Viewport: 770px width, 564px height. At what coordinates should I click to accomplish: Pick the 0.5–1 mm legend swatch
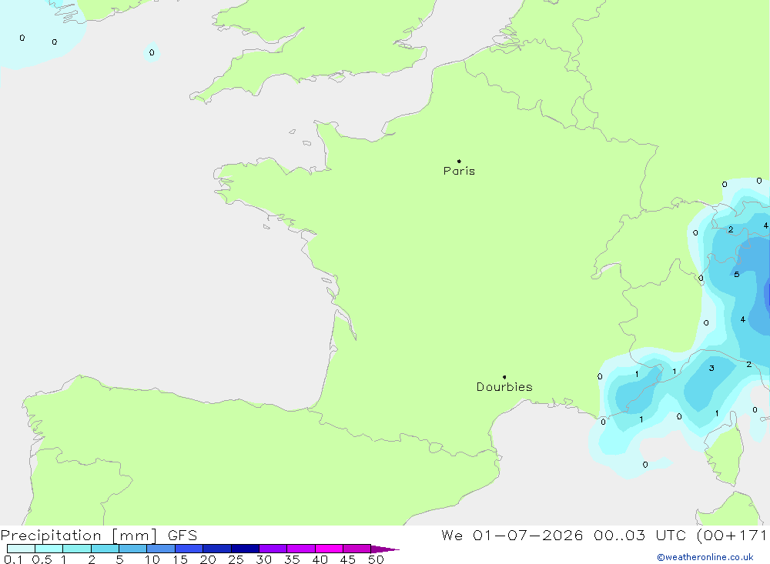pos(49,549)
